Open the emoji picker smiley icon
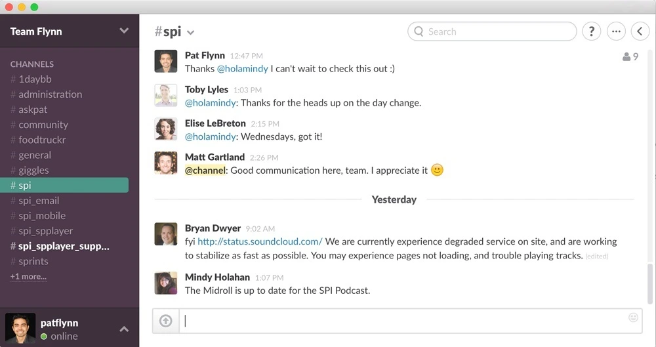Viewport: 656px width, 347px height. pos(633,317)
